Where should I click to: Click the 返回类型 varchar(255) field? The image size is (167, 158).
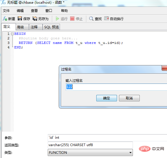click(90, 145)
